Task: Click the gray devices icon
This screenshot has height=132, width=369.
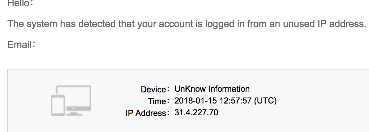Action: click(71, 101)
